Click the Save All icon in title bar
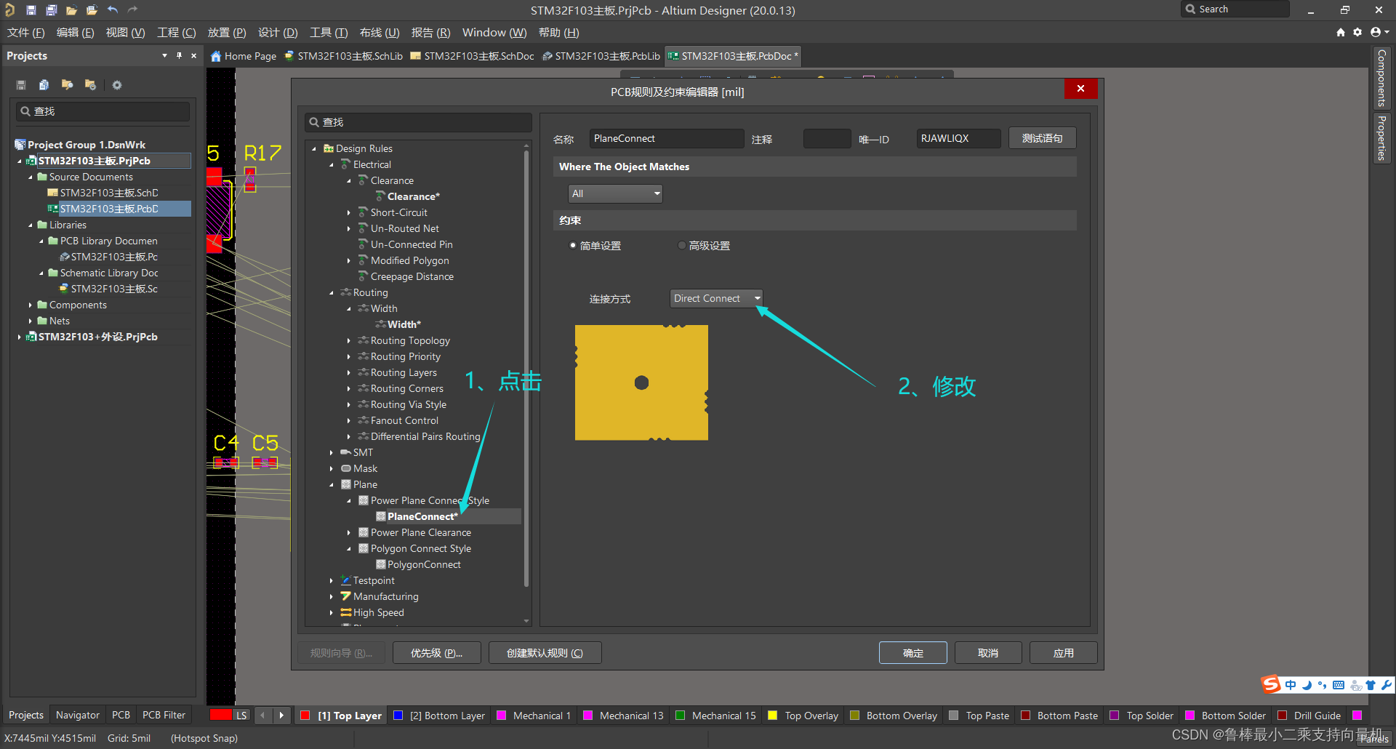 point(52,10)
